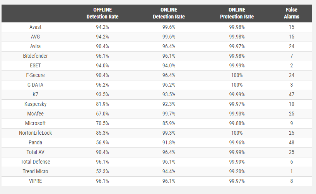Select the Avast row name
Viewport: 316px width, 194px height.
coord(35,27)
